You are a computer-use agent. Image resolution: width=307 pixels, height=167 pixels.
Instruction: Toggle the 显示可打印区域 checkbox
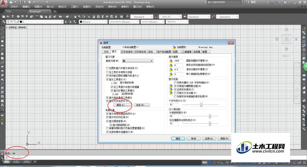[107, 117]
